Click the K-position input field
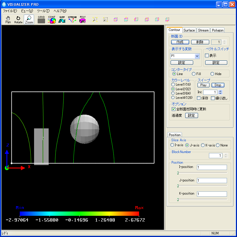Screen dimensions: 237x237 tap(212, 194)
